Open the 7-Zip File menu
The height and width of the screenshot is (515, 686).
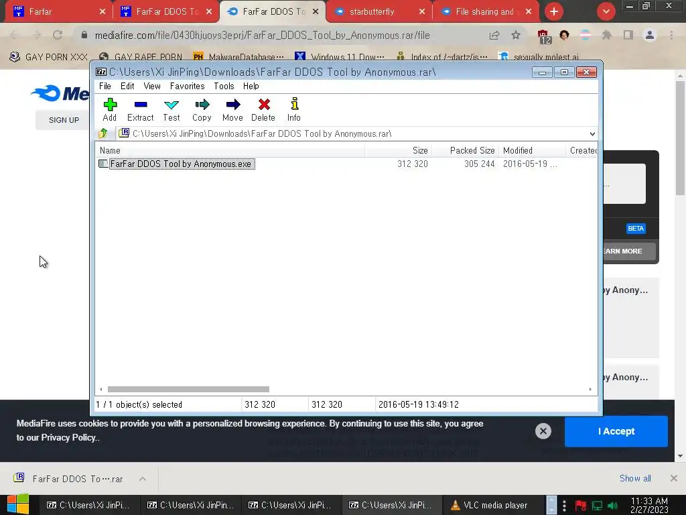pyautogui.click(x=105, y=87)
